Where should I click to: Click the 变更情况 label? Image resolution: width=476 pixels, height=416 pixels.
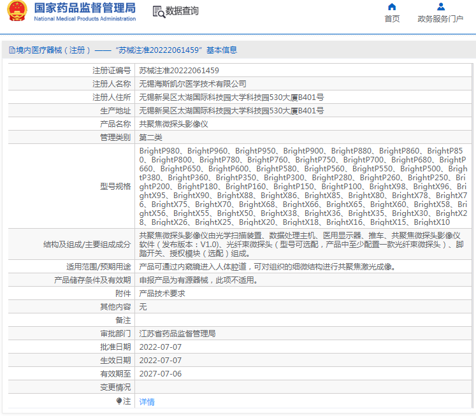pos(115,387)
